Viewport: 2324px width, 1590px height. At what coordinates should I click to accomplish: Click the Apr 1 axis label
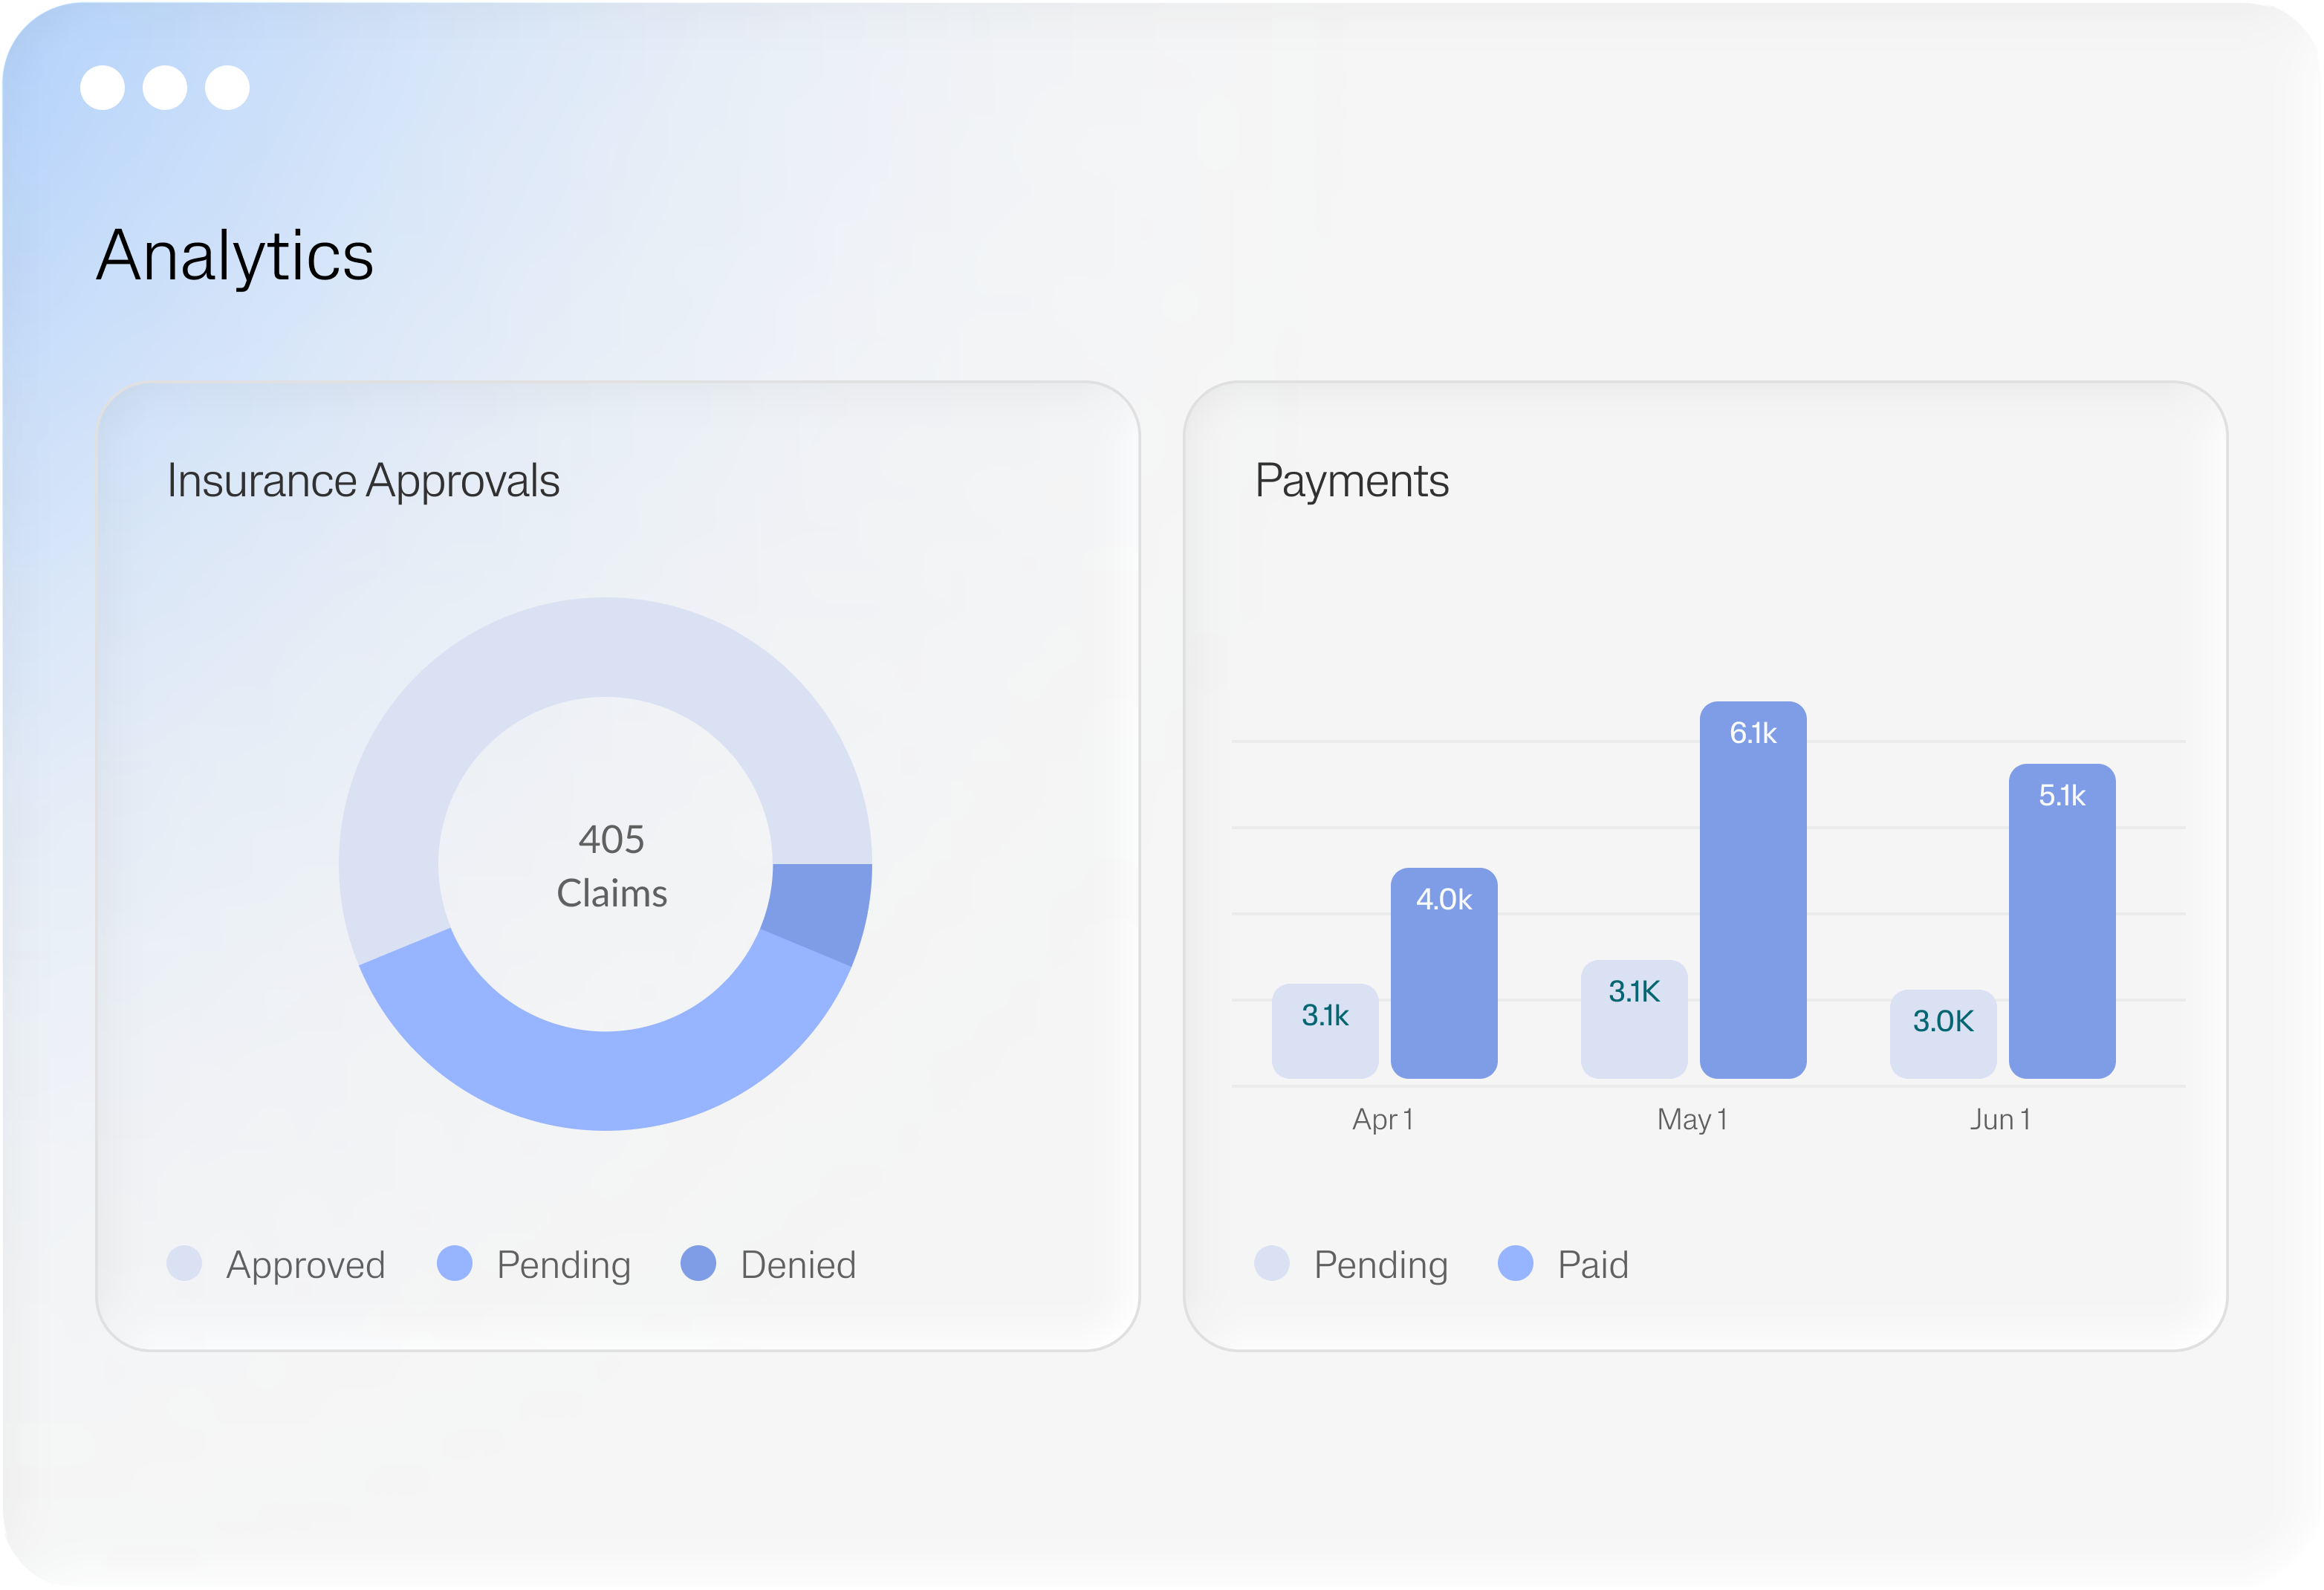(1382, 1120)
